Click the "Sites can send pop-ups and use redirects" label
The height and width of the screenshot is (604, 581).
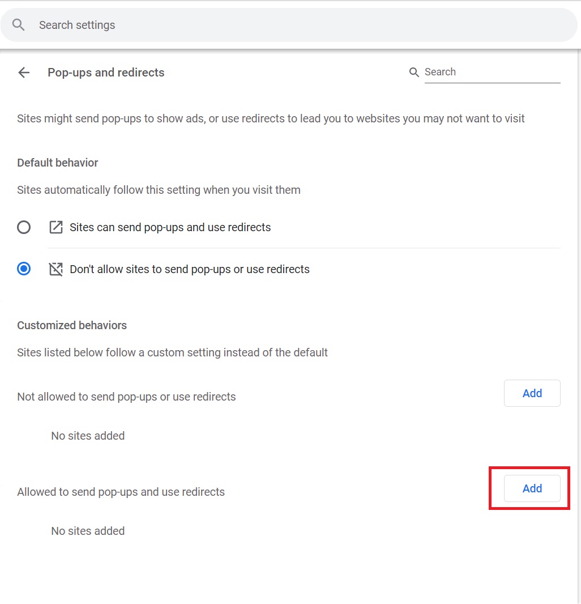point(170,227)
